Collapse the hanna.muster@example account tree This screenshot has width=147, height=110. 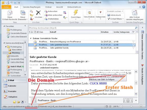4,43
